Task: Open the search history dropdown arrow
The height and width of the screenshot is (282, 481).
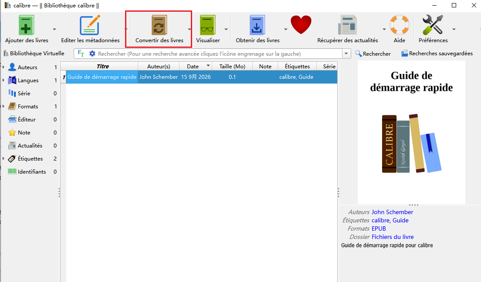Action: pyautogui.click(x=346, y=54)
